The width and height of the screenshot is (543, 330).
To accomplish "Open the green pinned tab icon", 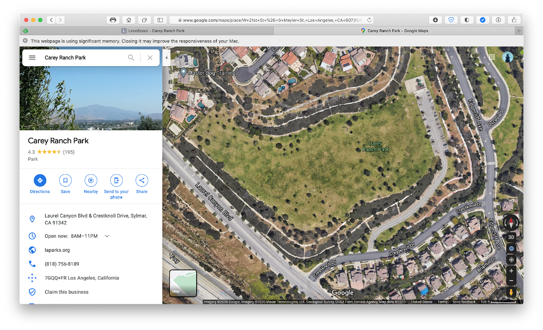I will point(26,31).
